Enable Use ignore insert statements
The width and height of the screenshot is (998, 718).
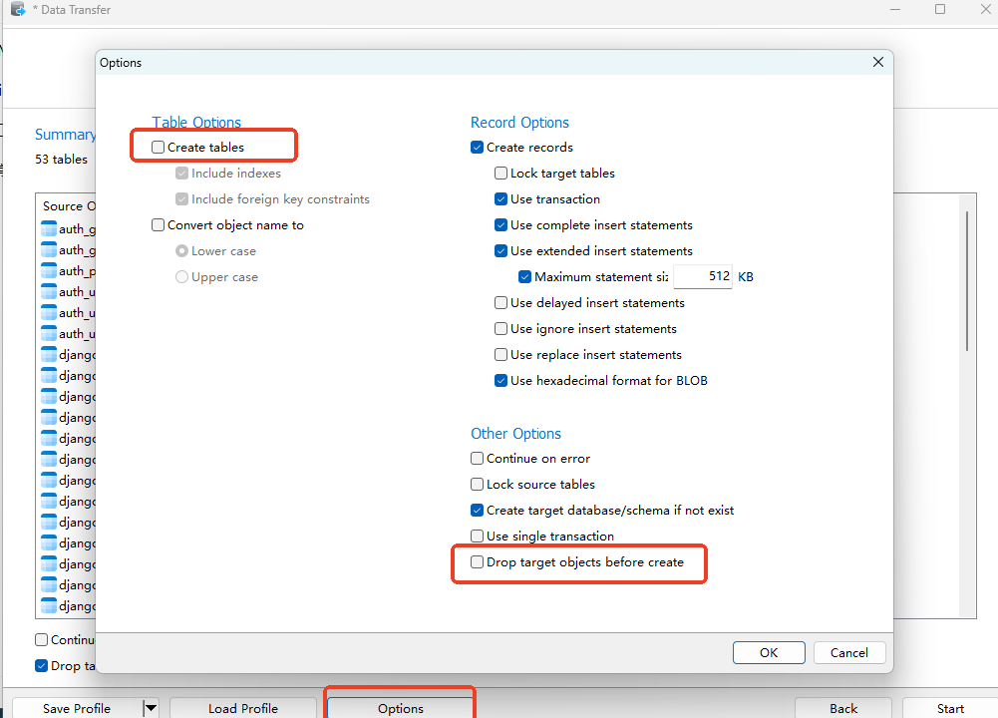(500, 328)
